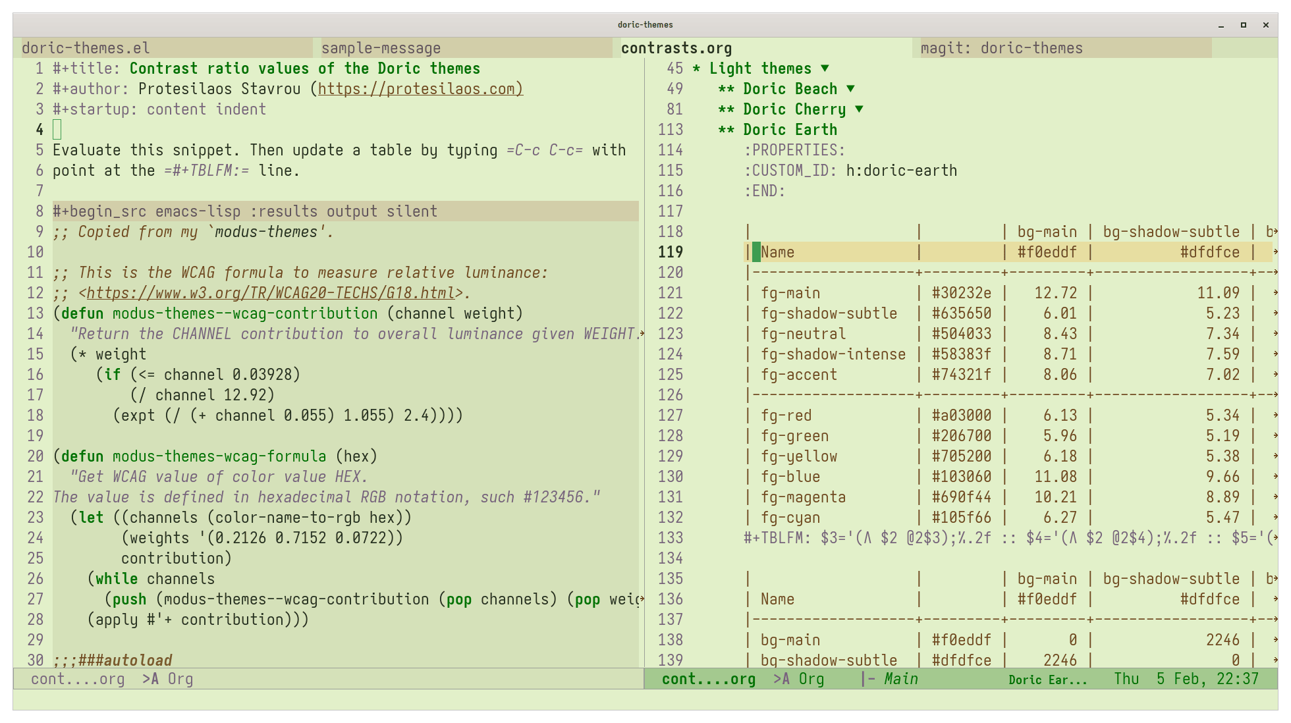Image resolution: width=1291 pixels, height=723 pixels.
Task: Click the >A indicator in the left mode line
Action: tap(150, 679)
